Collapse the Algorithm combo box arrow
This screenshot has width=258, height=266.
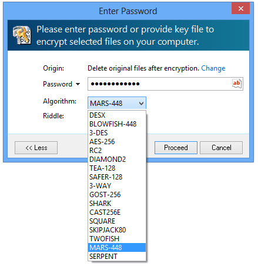(x=141, y=103)
